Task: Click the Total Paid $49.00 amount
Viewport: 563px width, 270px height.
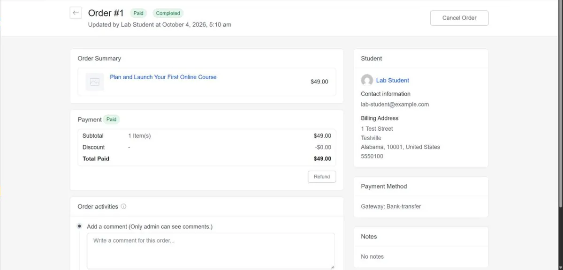Action: 322,158
